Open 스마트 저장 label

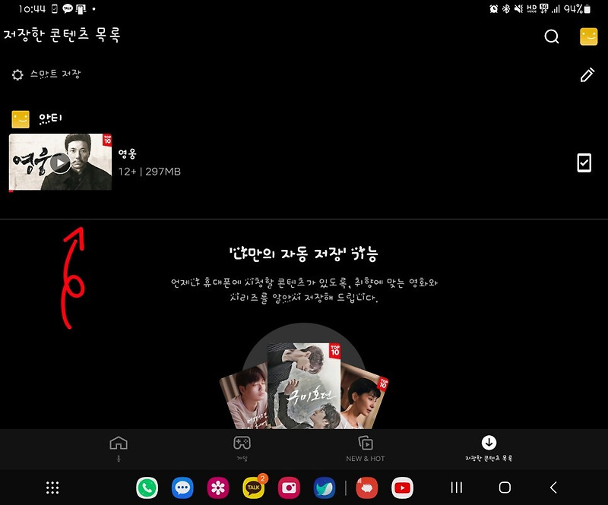(55, 74)
